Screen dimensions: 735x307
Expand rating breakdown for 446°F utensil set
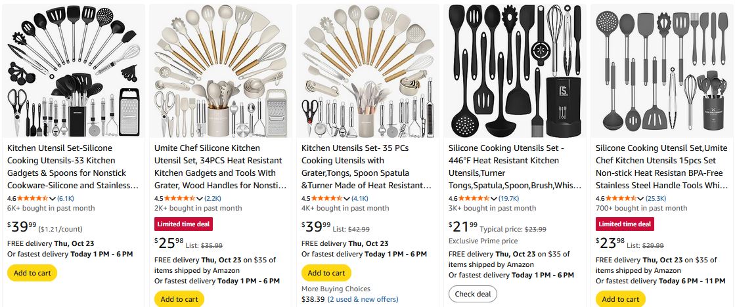(x=495, y=197)
